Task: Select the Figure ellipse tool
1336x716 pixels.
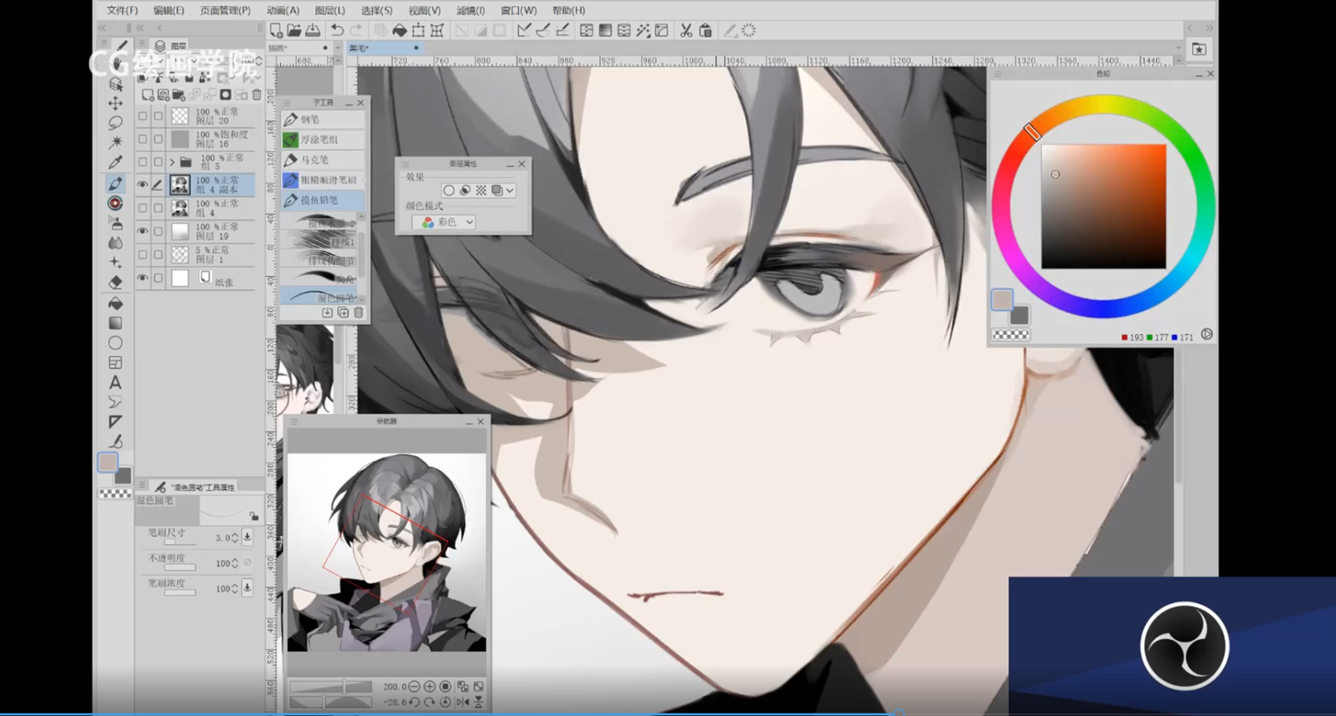Action: pyautogui.click(x=115, y=343)
